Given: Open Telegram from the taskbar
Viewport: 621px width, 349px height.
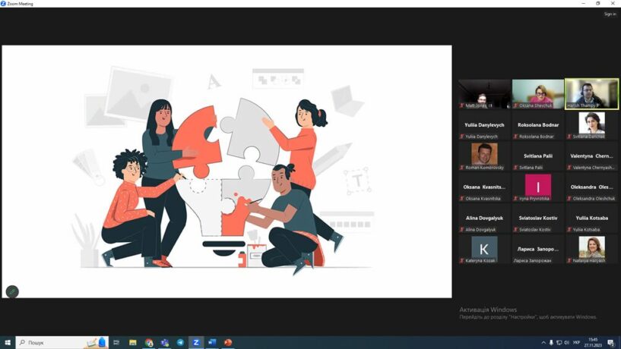Looking at the screenshot, I should point(180,343).
